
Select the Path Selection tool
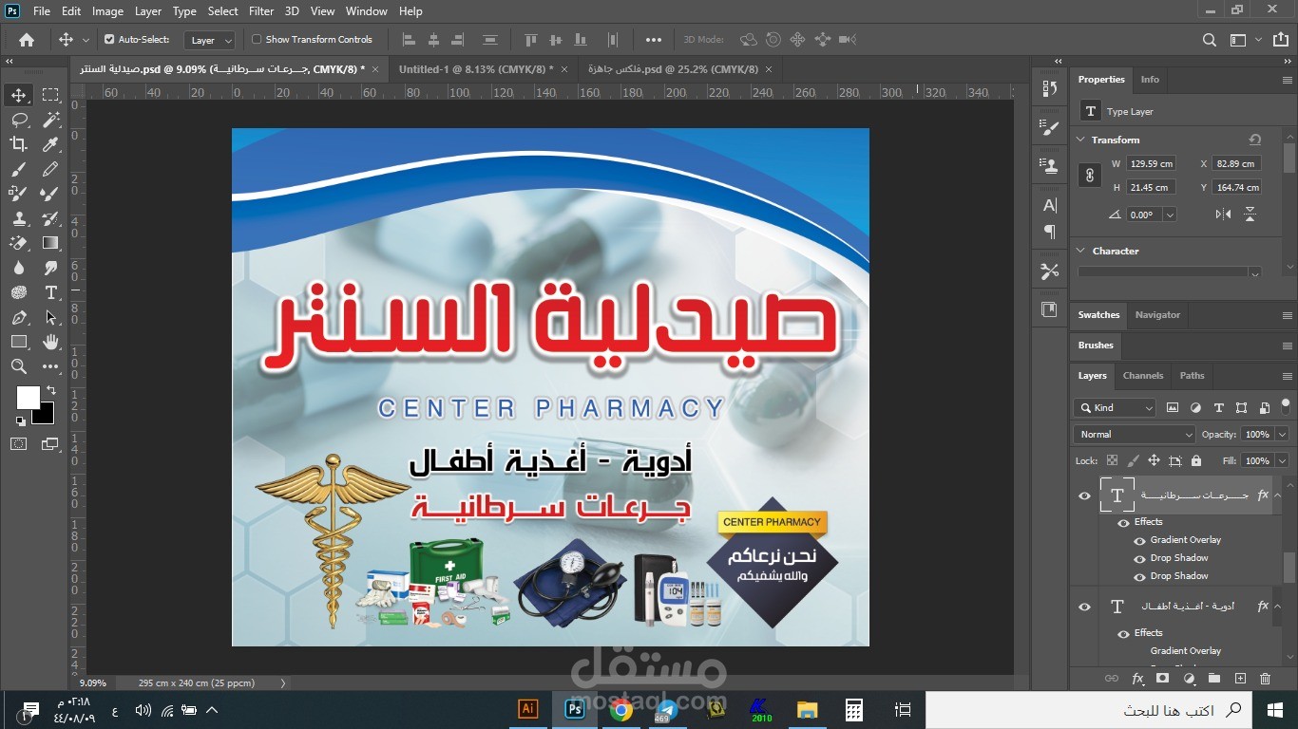coord(50,317)
